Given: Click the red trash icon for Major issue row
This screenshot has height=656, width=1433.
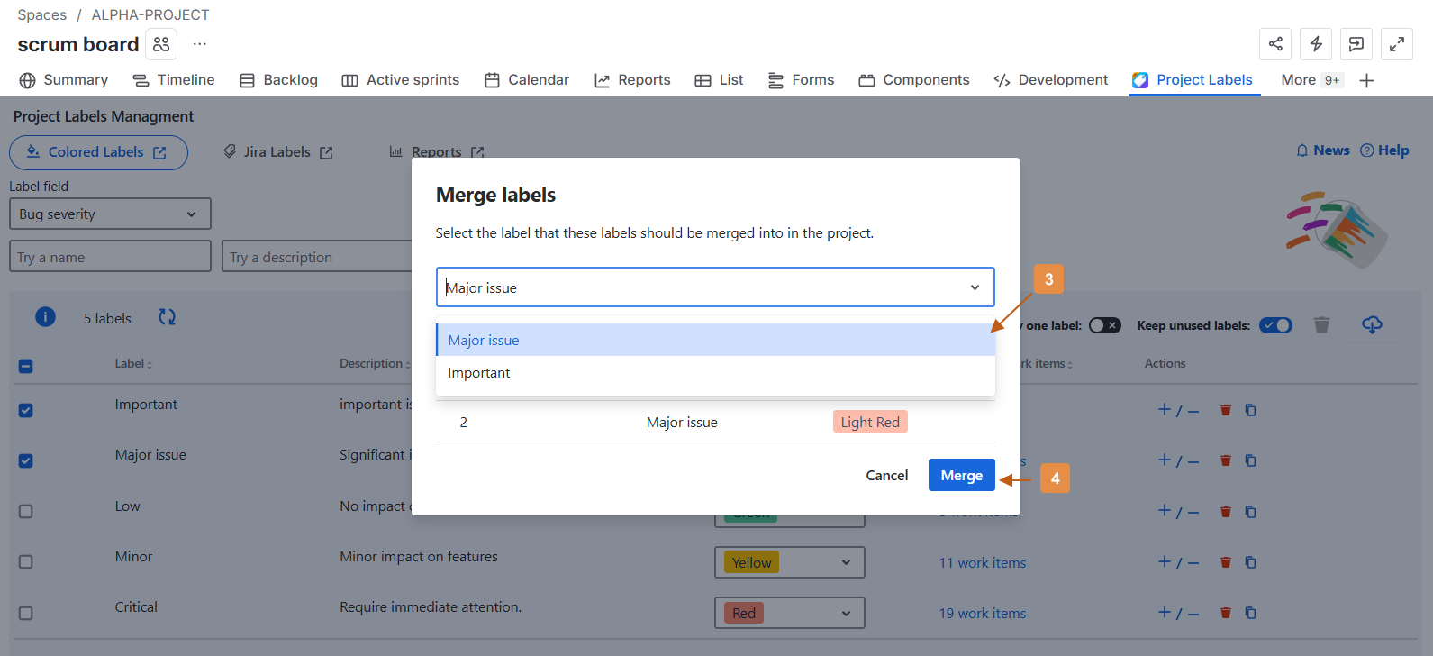Looking at the screenshot, I should (x=1225, y=460).
